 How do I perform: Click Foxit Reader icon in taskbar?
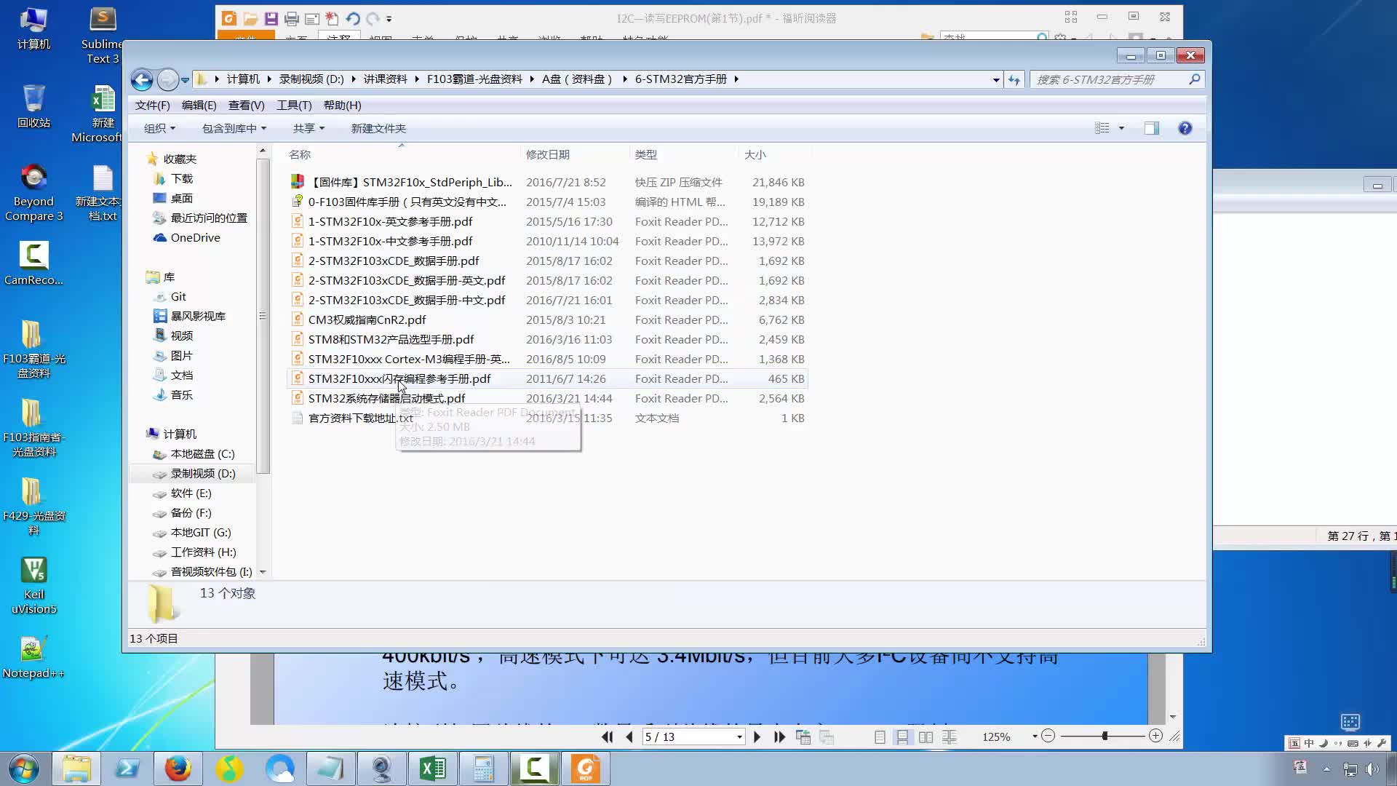pyautogui.click(x=585, y=769)
